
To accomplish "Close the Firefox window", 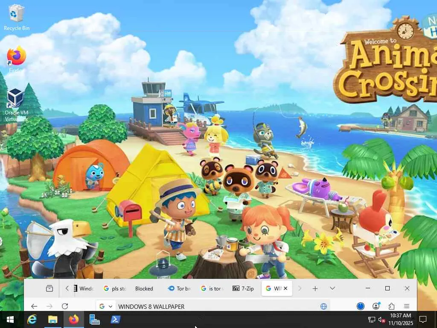I will click(407, 288).
